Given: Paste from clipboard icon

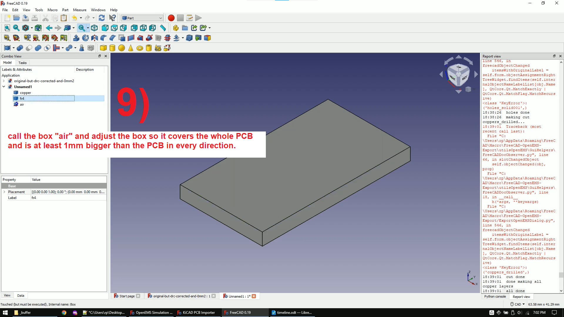Looking at the screenshot, I should tap(64, 18).
